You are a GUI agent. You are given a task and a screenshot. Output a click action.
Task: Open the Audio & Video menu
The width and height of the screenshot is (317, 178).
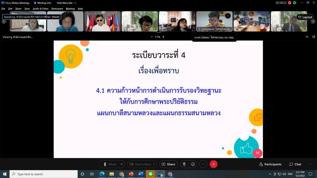pos(40,9)
